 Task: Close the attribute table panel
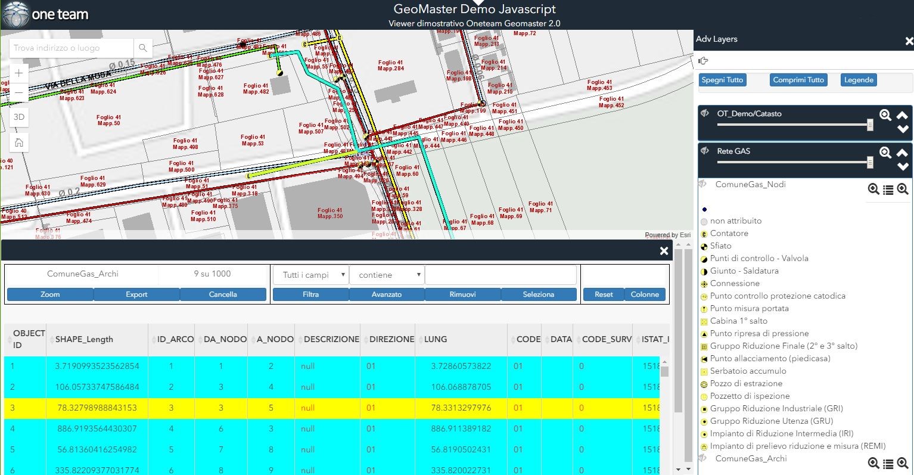tap(664, 251)
